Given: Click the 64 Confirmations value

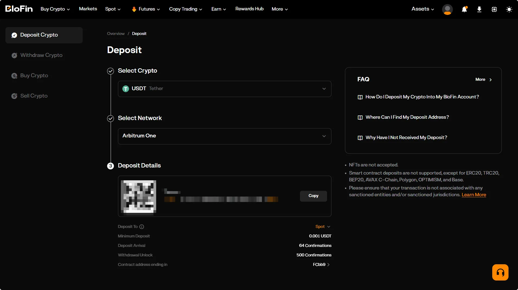Looking at the screenshot, I should coord(315,246).
